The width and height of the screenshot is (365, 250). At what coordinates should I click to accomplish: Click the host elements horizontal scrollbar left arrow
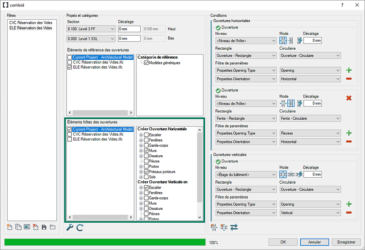tap(70, 217)
